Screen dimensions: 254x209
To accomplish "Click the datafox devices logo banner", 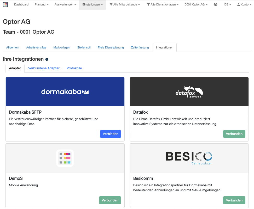I will pyautogui.click(x=189, y=92).
